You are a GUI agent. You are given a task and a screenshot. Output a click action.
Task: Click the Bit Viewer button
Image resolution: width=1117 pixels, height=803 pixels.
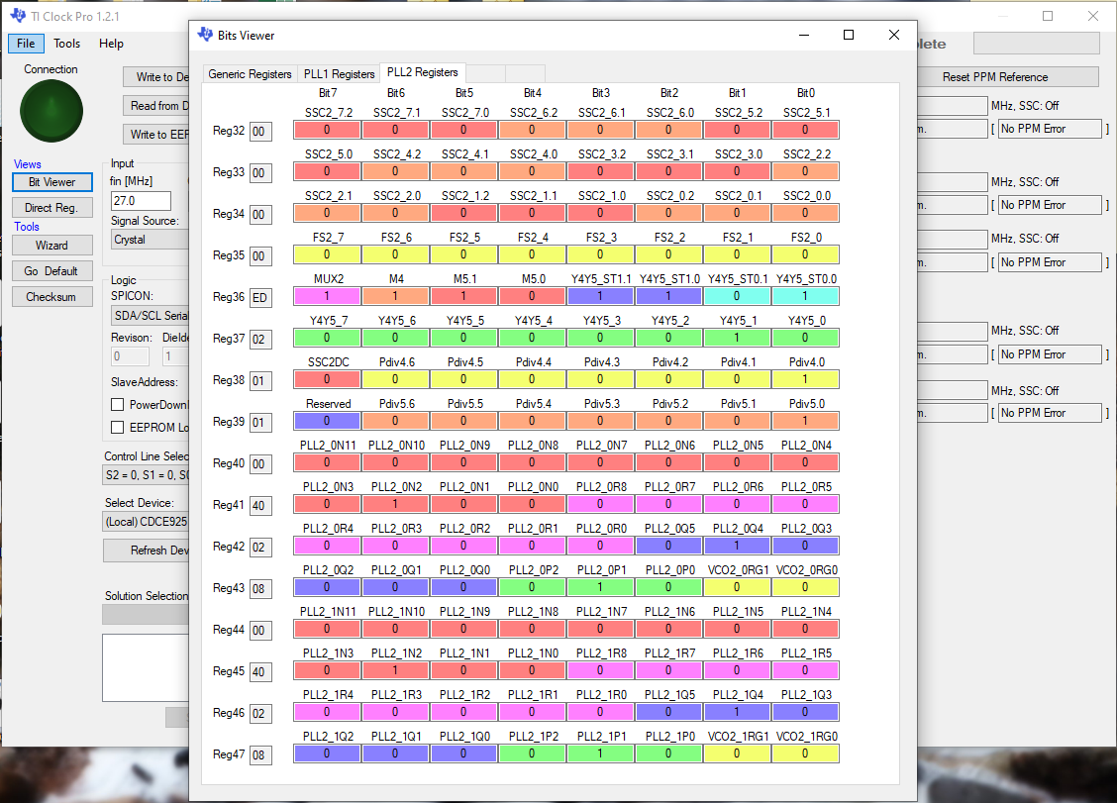pos(52,182)
